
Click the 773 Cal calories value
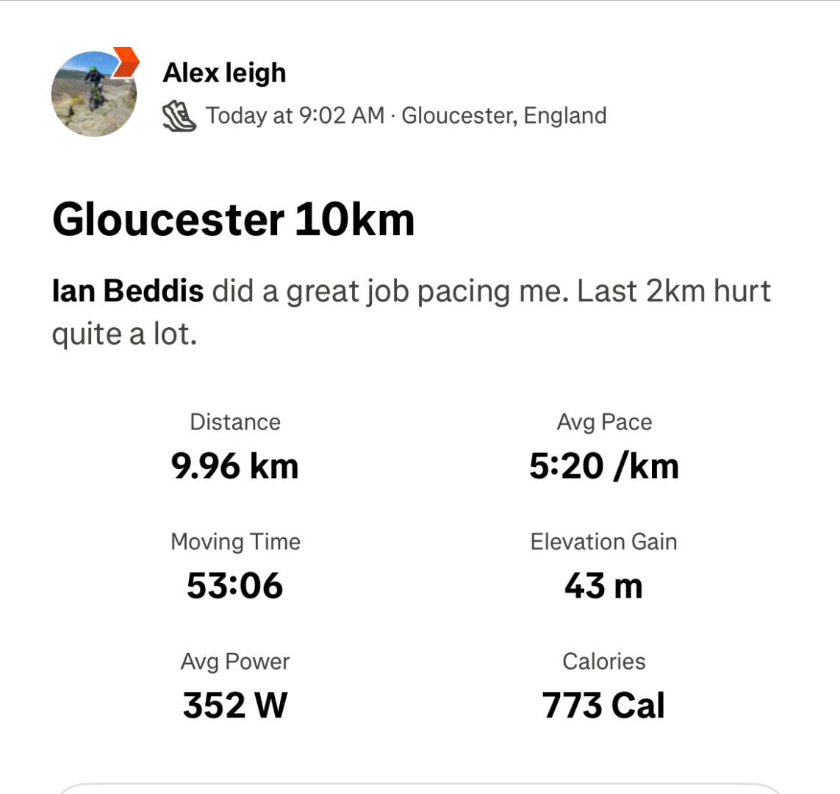point(603,706)
